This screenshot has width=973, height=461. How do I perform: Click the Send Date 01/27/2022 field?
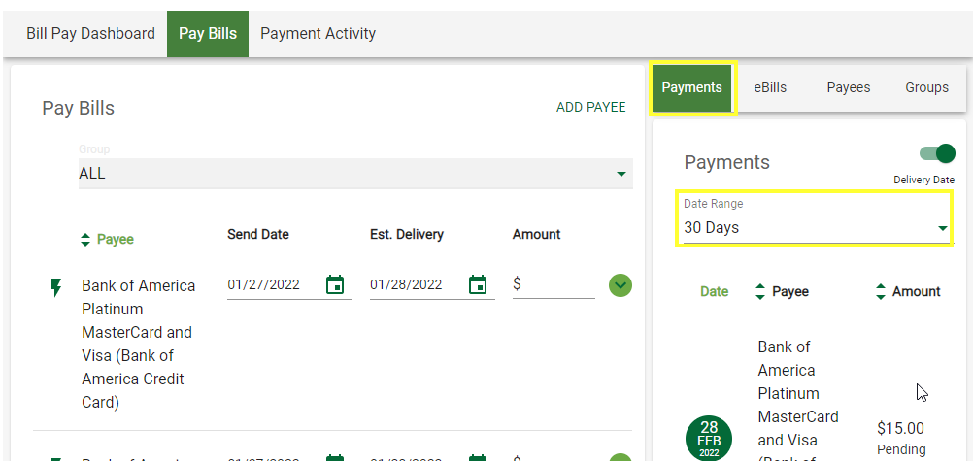pyautogui.click(x=289, y=285)
